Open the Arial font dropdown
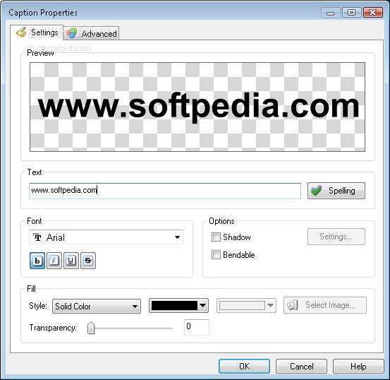Viewport: 390px width, 380px height. (x=106, y=237)
